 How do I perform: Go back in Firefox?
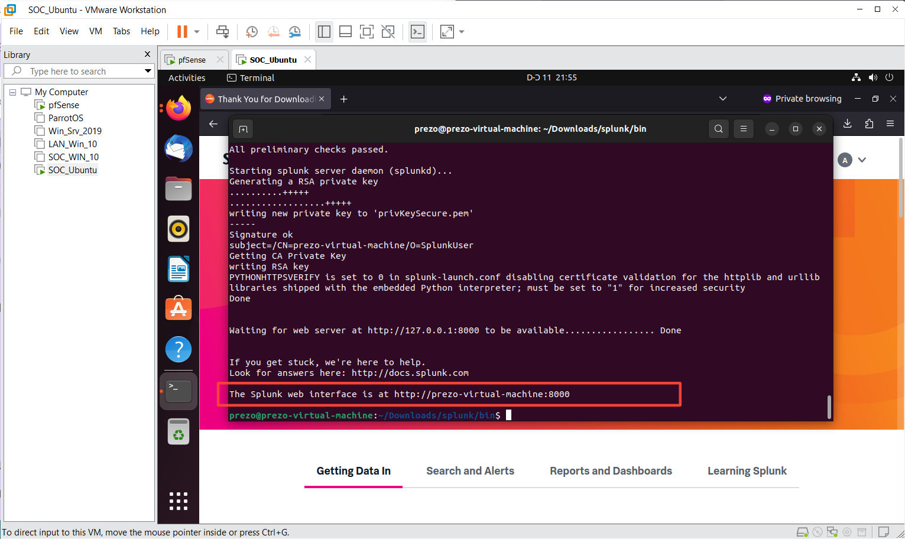pyautogui.click(x=213, y=124)
